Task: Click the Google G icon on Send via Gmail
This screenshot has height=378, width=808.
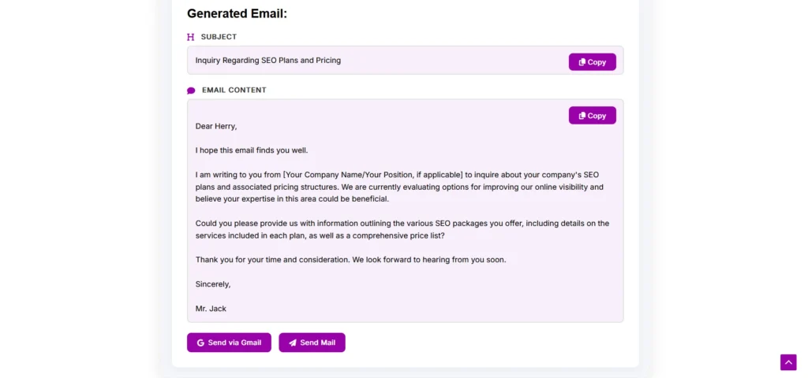Action: pyautogui.click(x=200, y=343)
